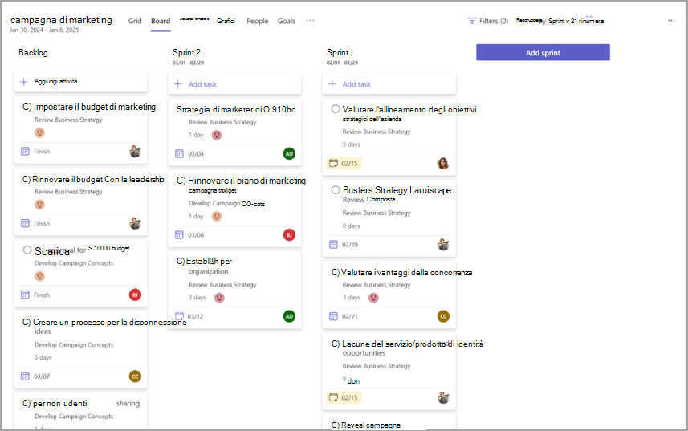Screen dimensions: 688x431
Task: Open the group by Sprint dropdown
Action: coord(560,21)
